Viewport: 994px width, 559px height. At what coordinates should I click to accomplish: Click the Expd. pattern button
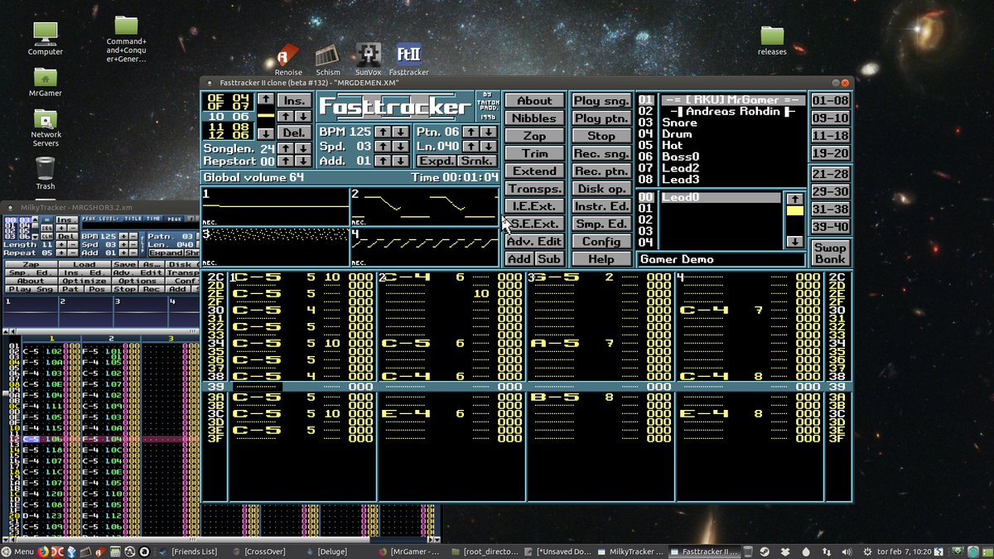pyautogui.click(x=437, y=161)
